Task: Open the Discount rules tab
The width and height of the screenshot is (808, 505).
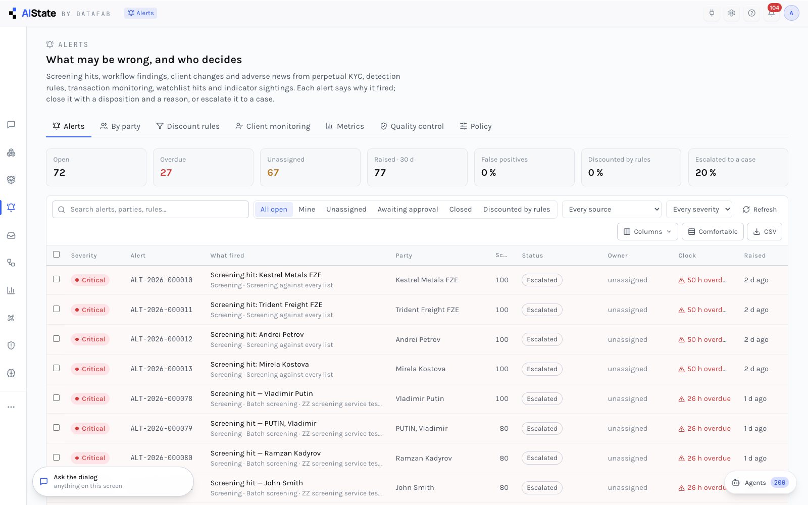Action: (x=188, y=126)
